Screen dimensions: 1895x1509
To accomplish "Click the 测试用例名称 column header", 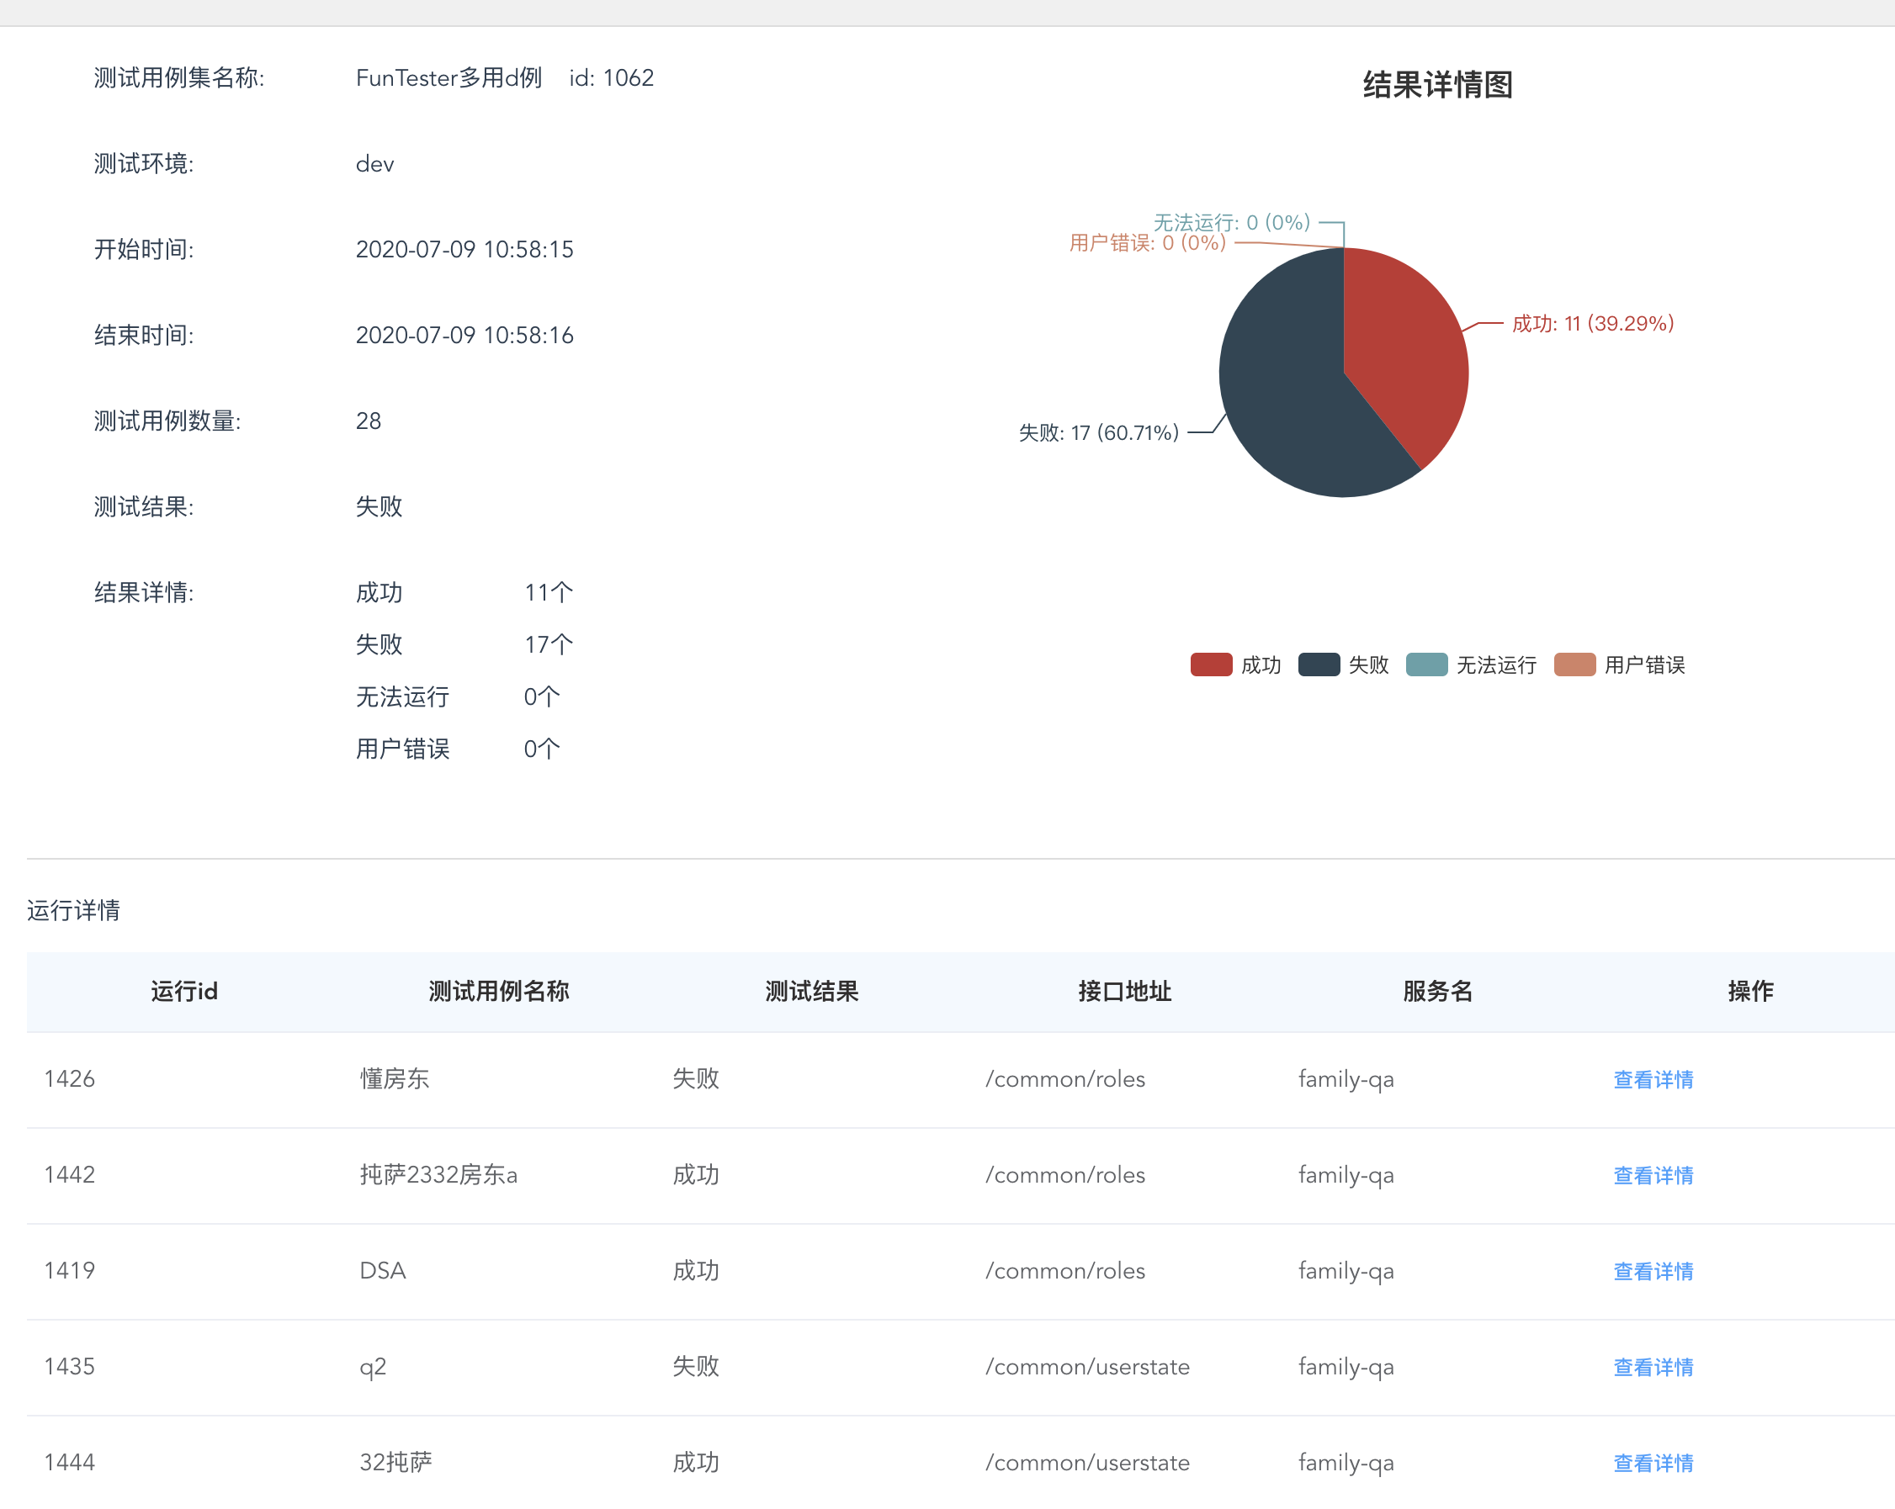I will click(498, 991).
